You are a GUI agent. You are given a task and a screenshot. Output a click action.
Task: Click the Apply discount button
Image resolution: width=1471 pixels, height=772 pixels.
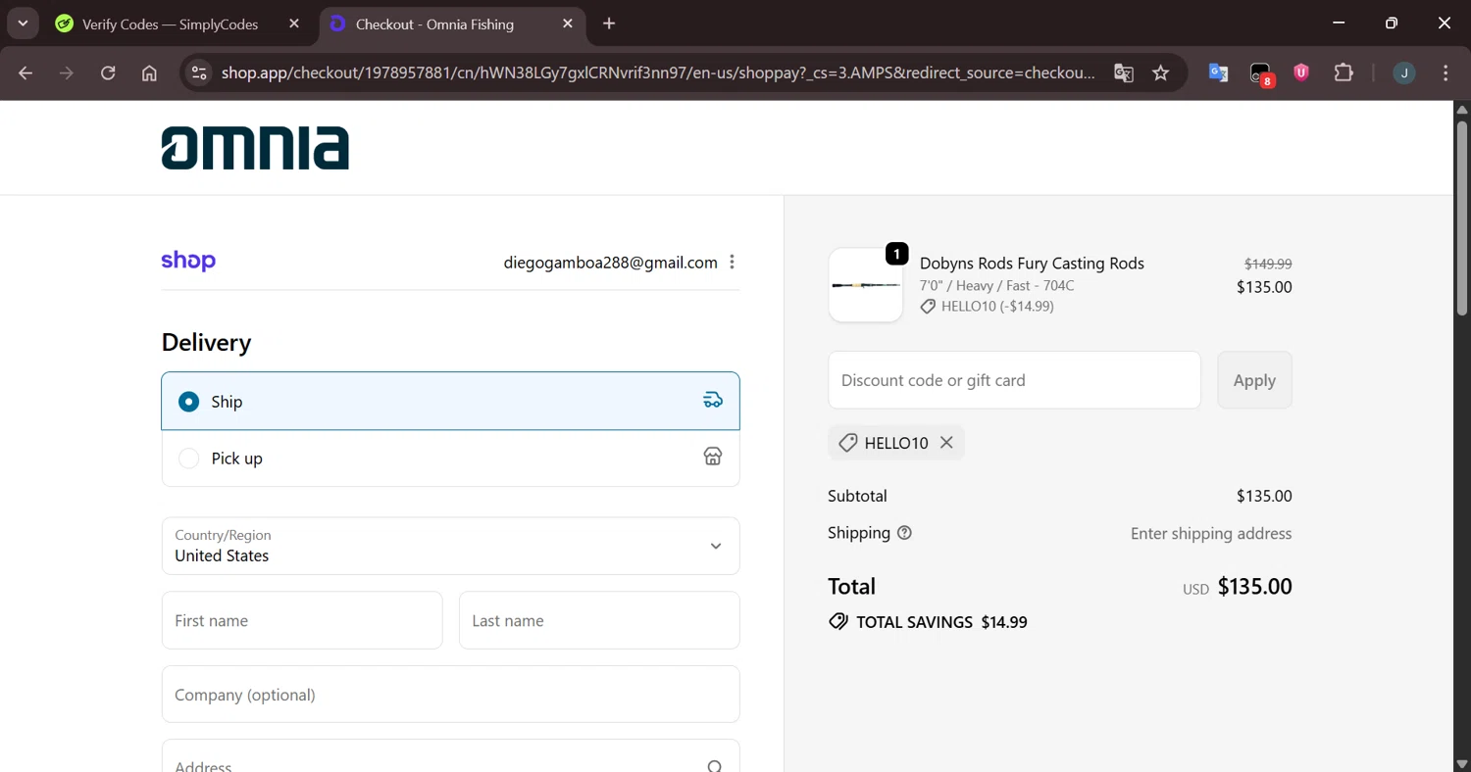click(1254, 380)
